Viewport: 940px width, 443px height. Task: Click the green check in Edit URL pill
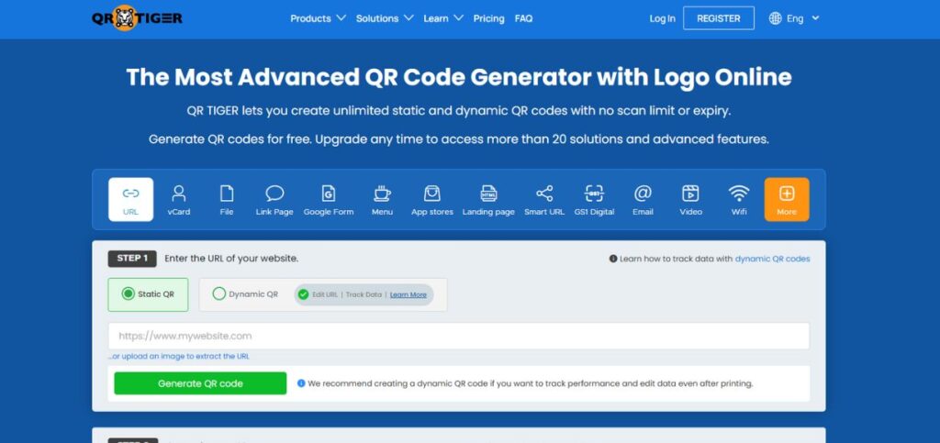[x=303, y=294]
